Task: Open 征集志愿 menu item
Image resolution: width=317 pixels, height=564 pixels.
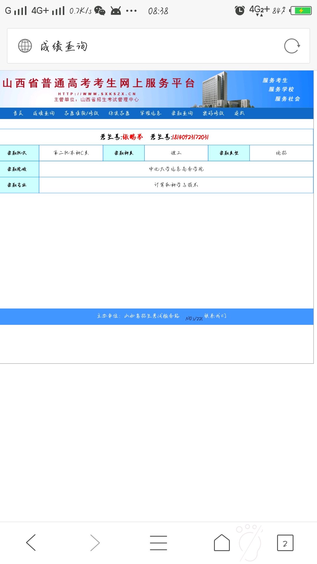Action: pos(119,113)
